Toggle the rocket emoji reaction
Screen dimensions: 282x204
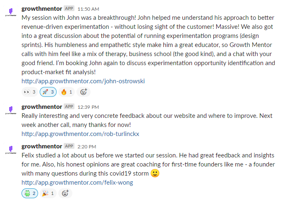(48, 92)
